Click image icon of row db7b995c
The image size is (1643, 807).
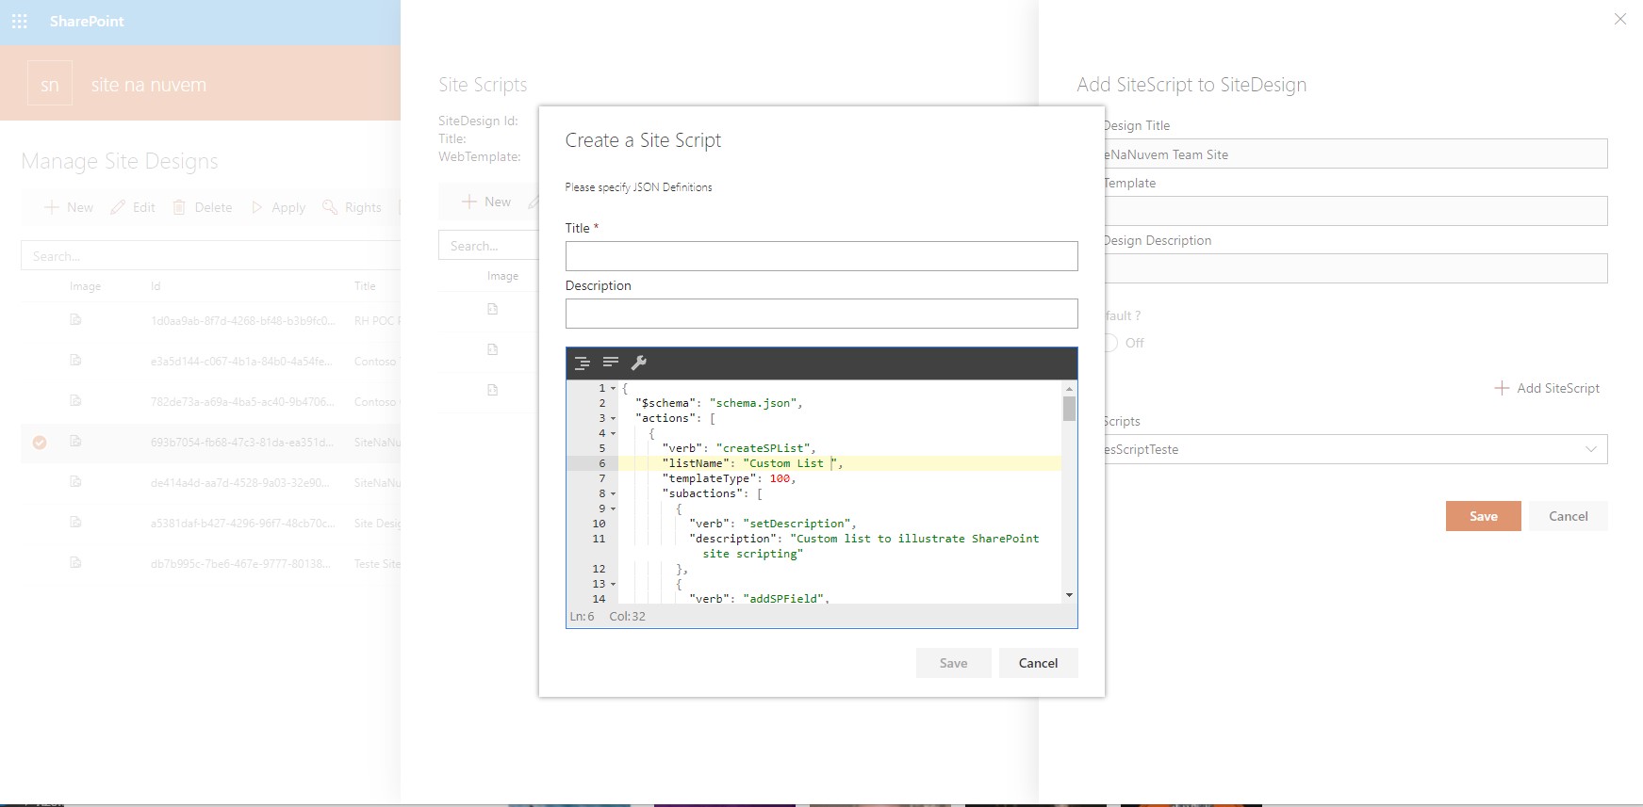(75, 563)
